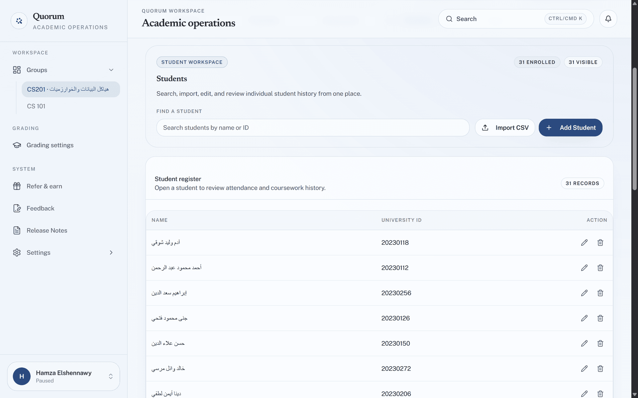Open the notifications bell

tap(608, 19)
